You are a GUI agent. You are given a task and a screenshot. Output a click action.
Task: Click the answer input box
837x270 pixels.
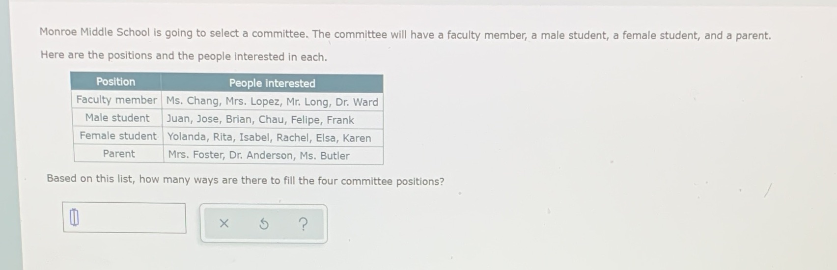124,217
